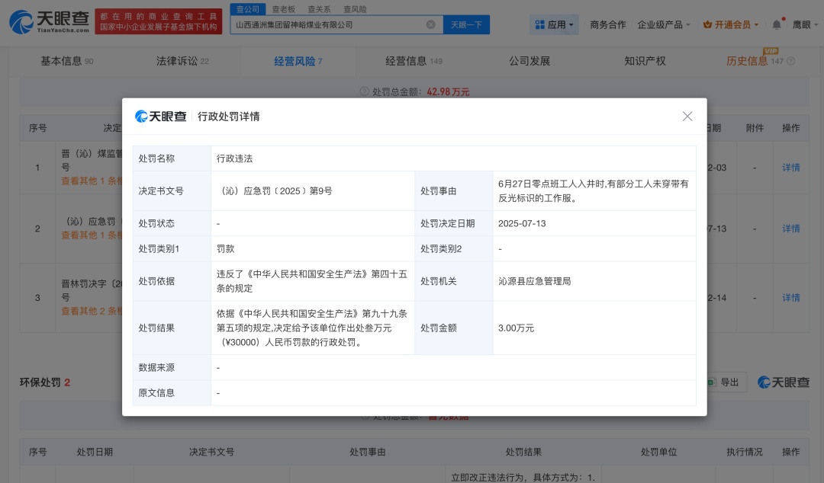
Task: Click 查看其他 1 条 in row 1
Action: tap(92, 181)
